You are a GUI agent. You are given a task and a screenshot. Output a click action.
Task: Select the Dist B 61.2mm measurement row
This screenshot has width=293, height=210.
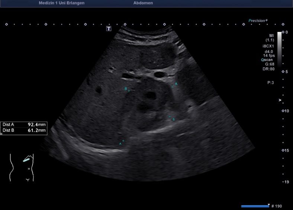(x=24, y=131)
